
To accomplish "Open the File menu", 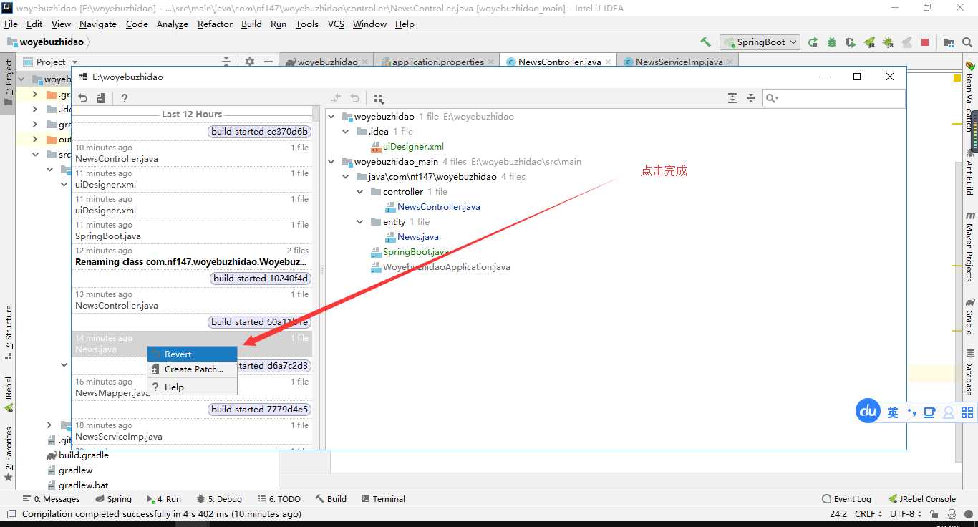I will [x=11, y=24].
